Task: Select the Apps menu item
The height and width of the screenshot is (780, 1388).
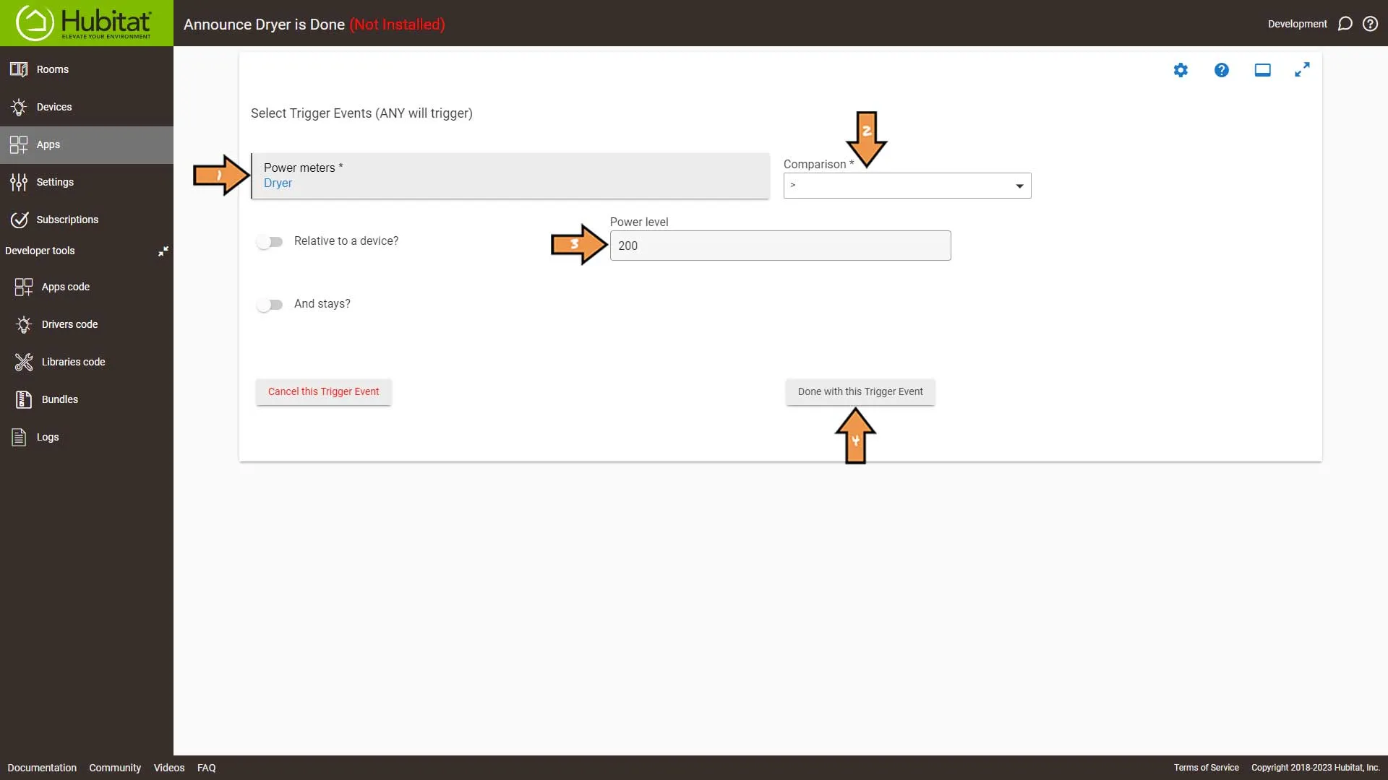Action: (48, 144)
